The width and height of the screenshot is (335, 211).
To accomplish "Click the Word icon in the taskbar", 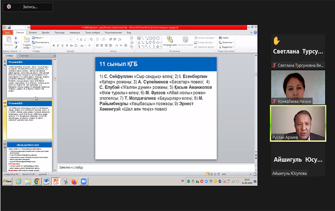I will click(x=46, y=181).
